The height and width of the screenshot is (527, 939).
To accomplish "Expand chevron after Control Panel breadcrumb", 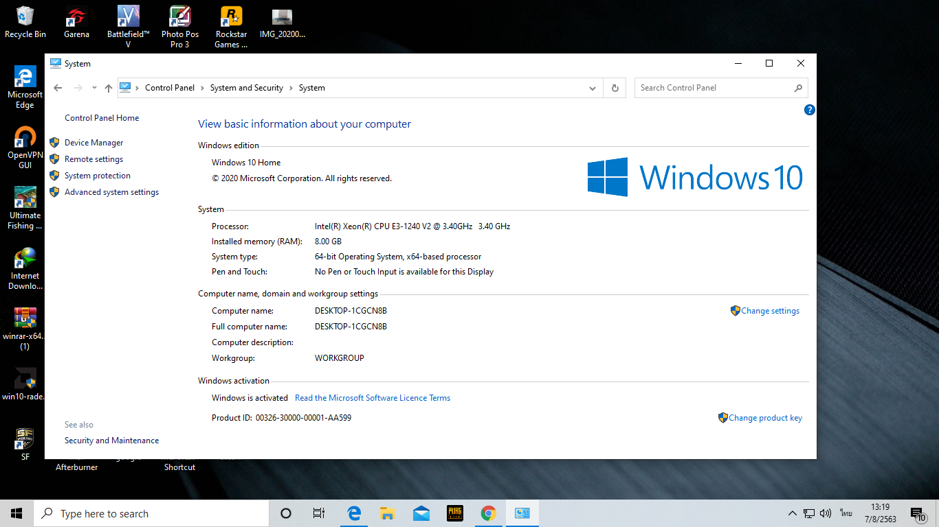I will [x=203, y=88].
